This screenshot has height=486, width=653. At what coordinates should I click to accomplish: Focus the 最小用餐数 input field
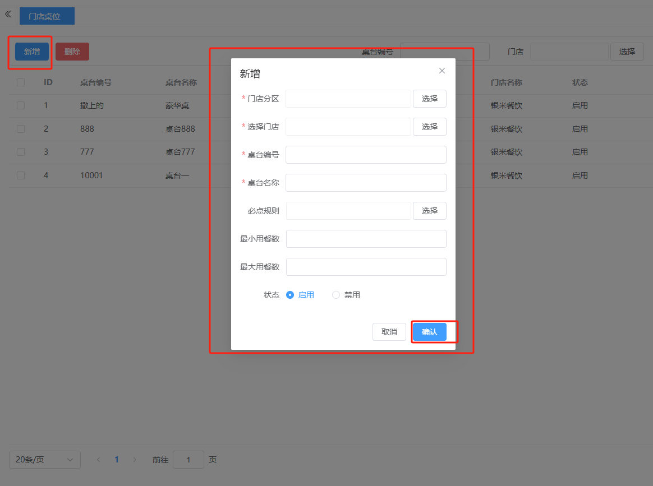tap(366, 239)
